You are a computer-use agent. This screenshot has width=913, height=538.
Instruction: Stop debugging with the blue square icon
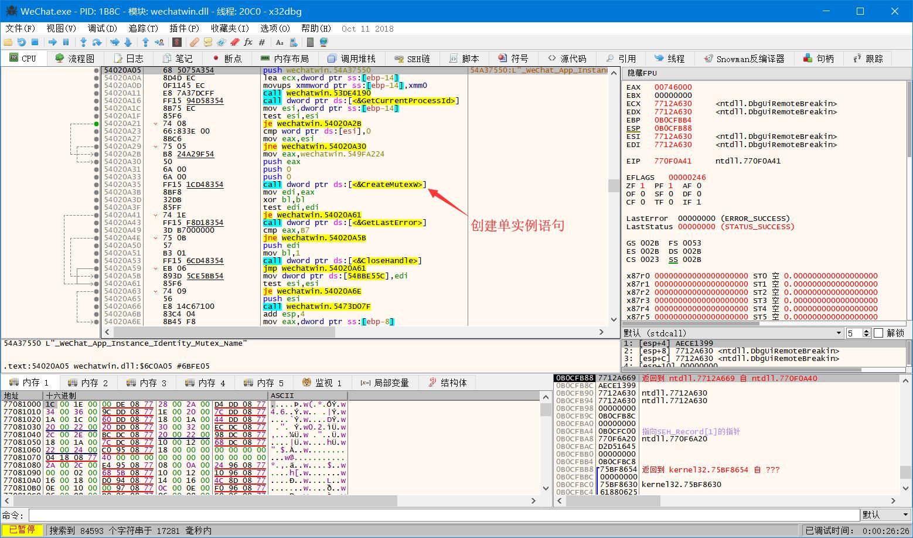(x=35, y=42)
